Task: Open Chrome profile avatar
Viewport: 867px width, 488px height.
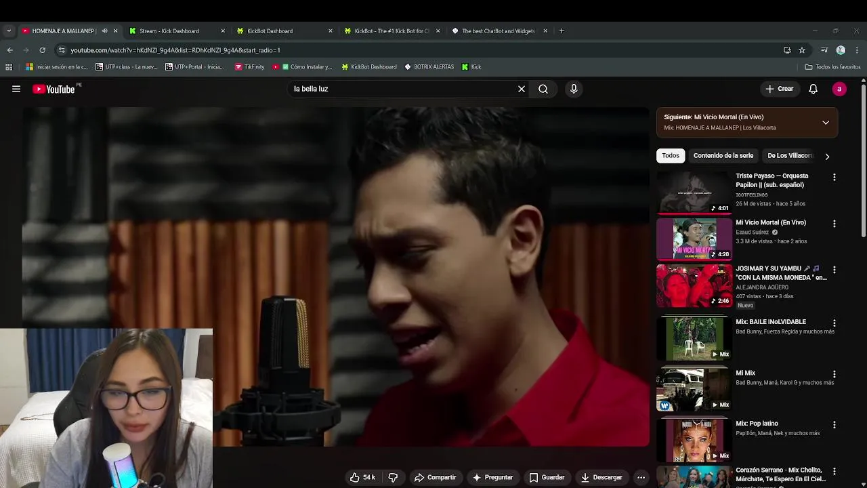Action: point(841,50)
